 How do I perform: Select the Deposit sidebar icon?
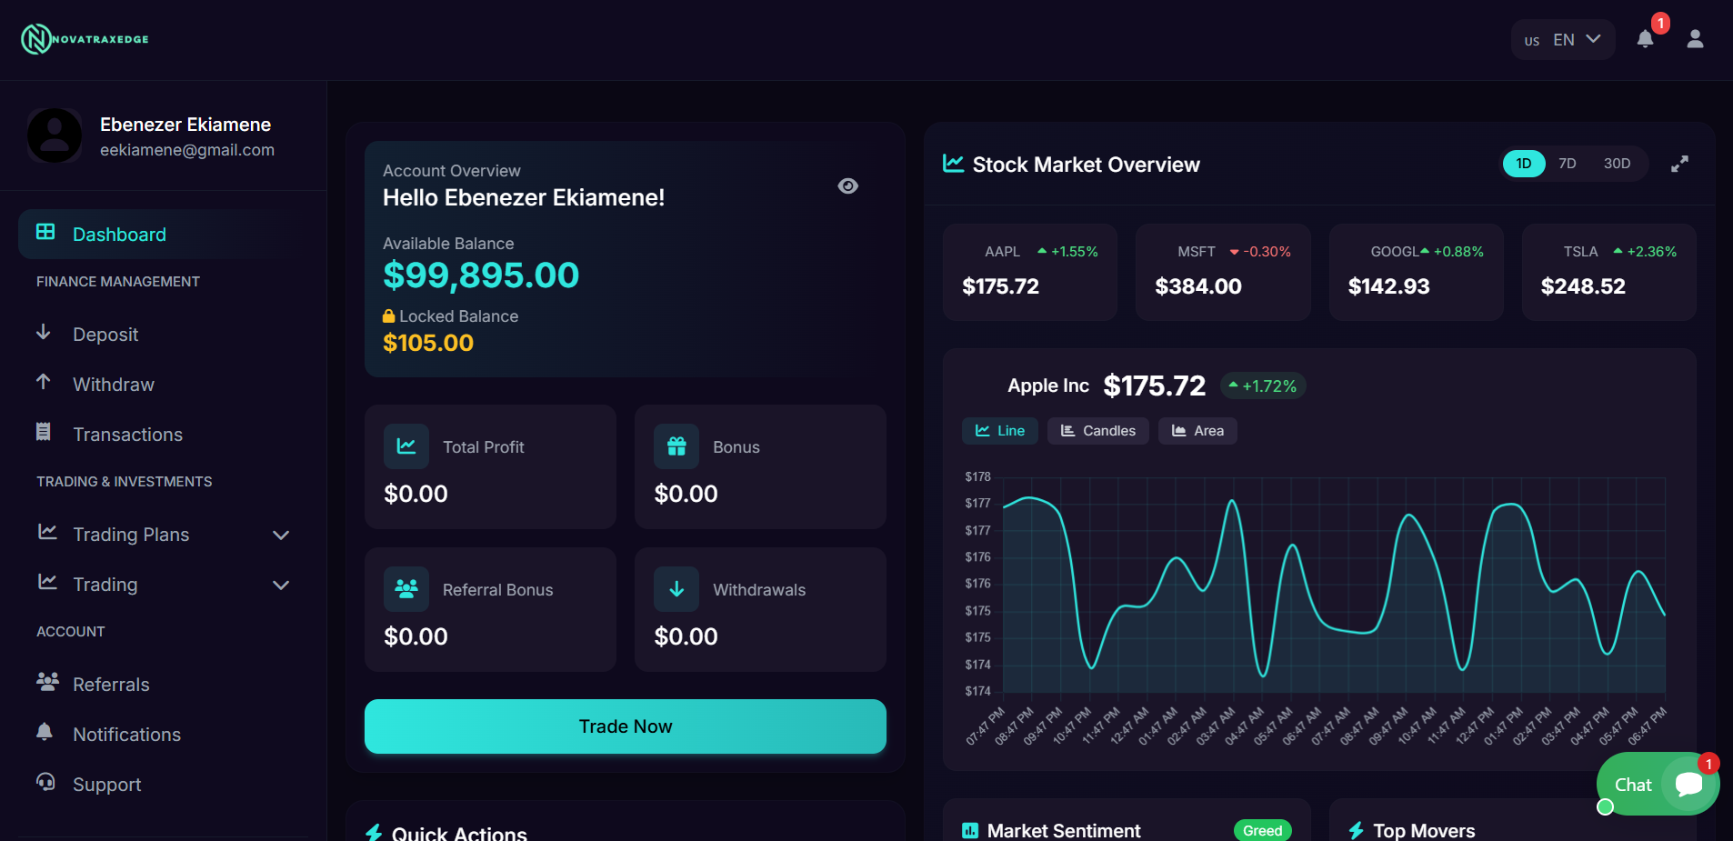(x=45, y=334)
